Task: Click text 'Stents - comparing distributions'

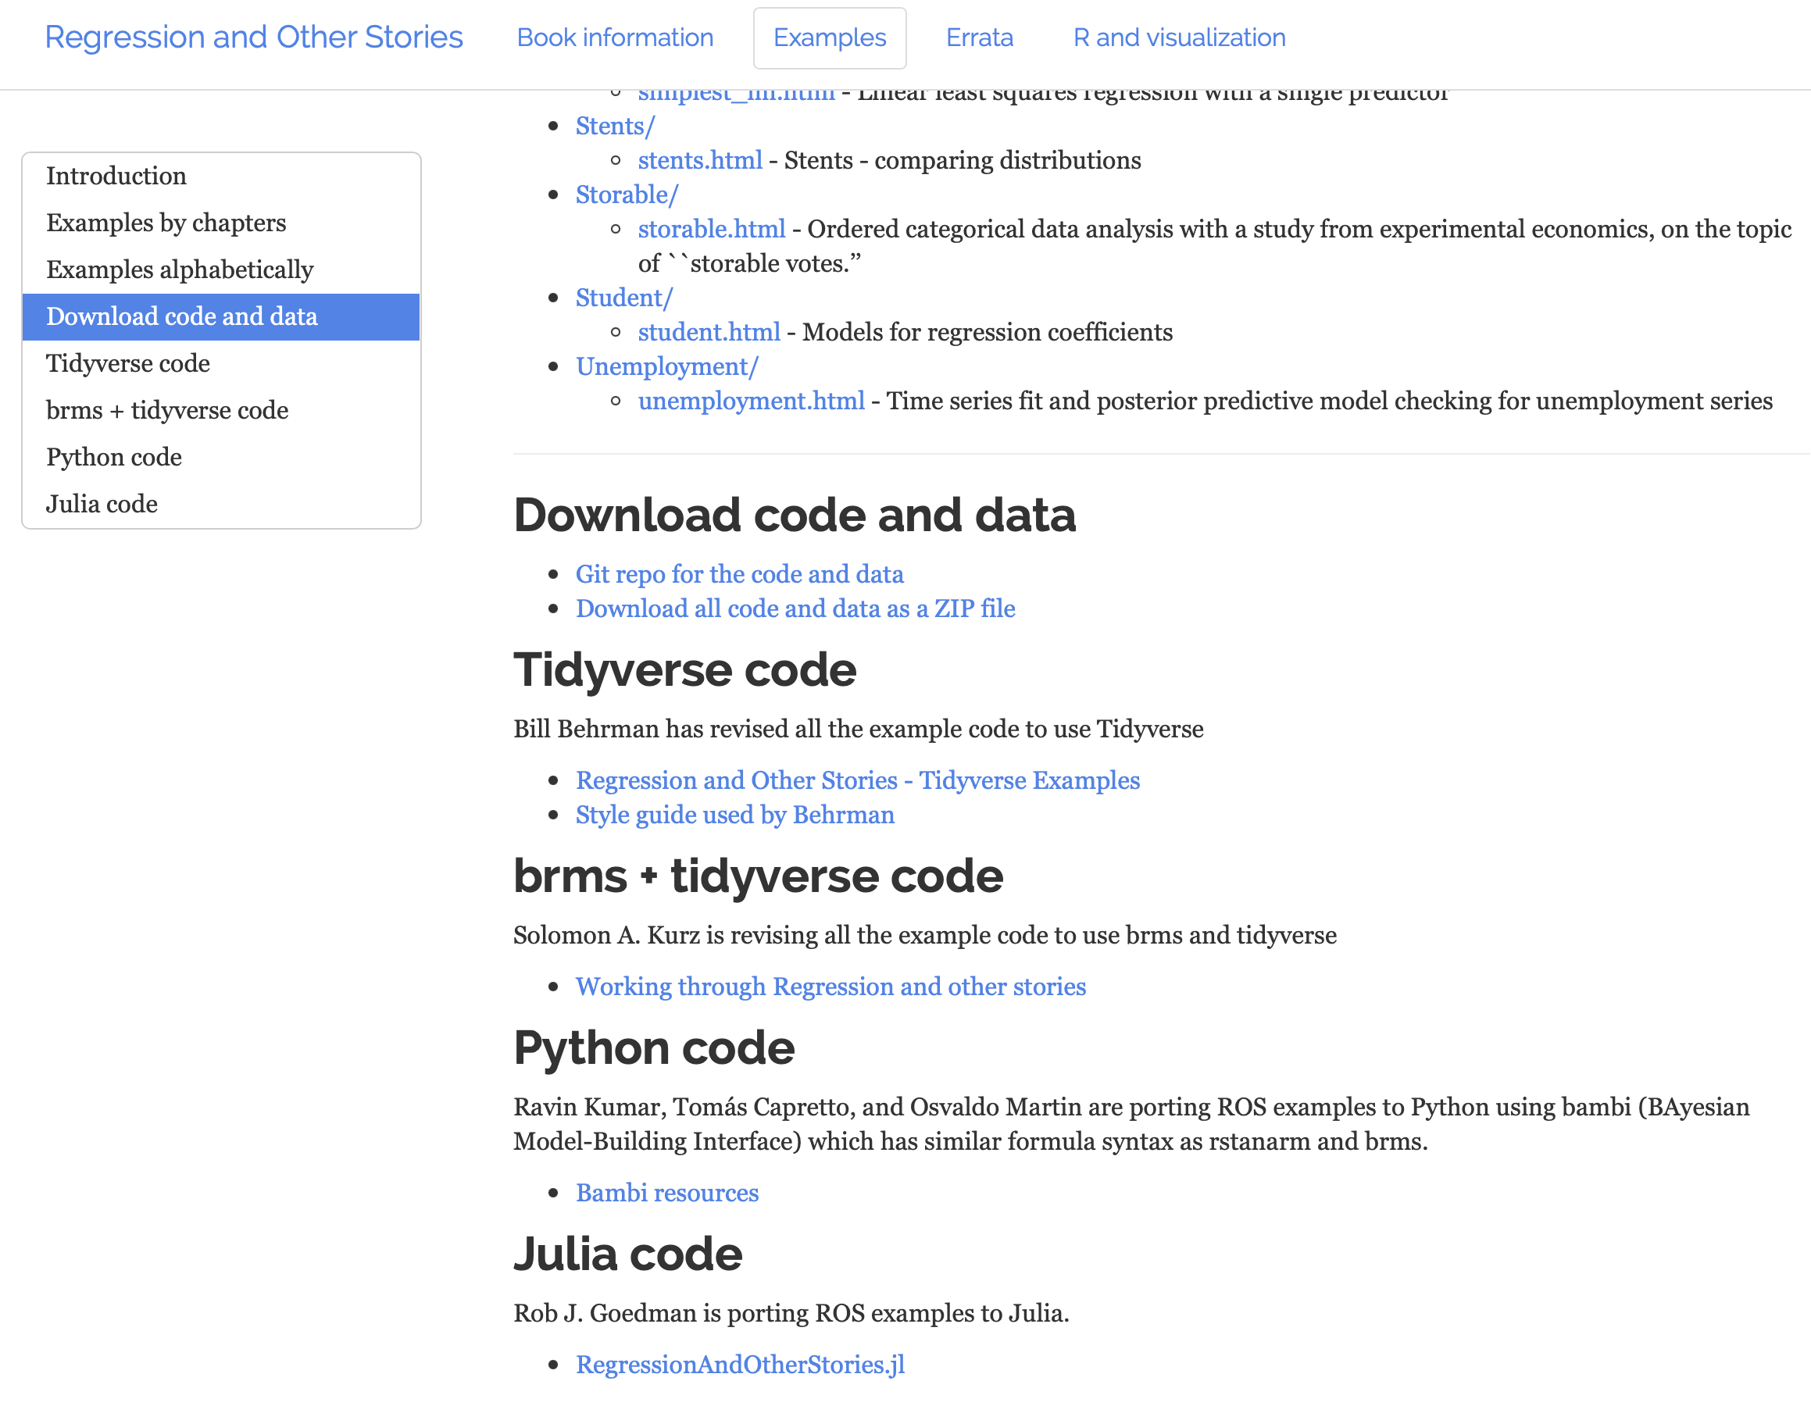Action: pos(963,160)
